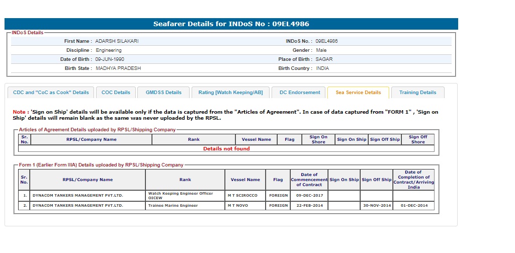Open the GMDSS Details tab

click(163, 93)
